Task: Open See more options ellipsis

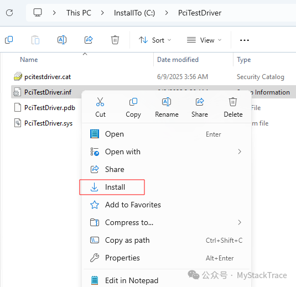Action: (x=245, y=40)
